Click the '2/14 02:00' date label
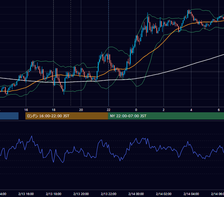This screenshot has height=197, width=224. click(164, 194)
